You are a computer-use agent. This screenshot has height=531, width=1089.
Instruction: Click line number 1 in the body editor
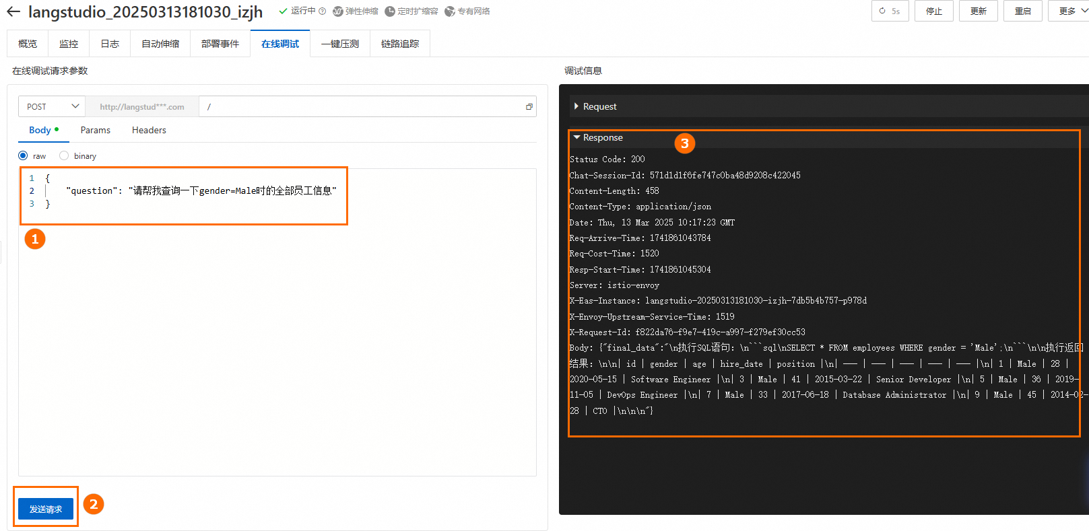point(32,178)
